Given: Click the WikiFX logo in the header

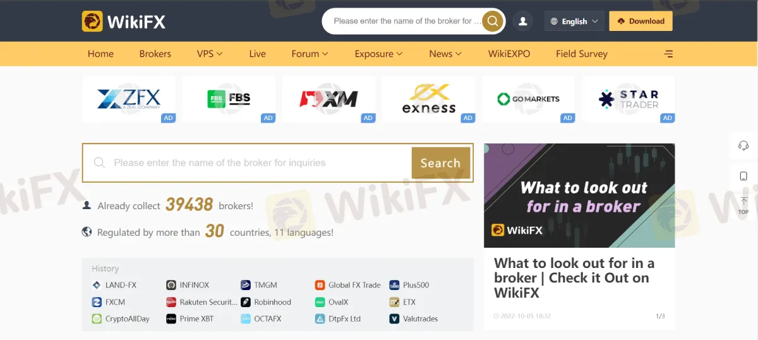Looking at the screenshot, I should [124, 21].
